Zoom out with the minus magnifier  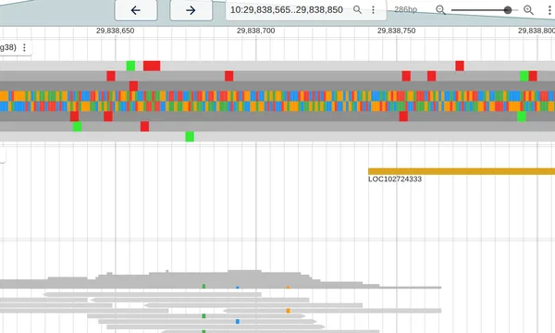(x=440, y=10)
